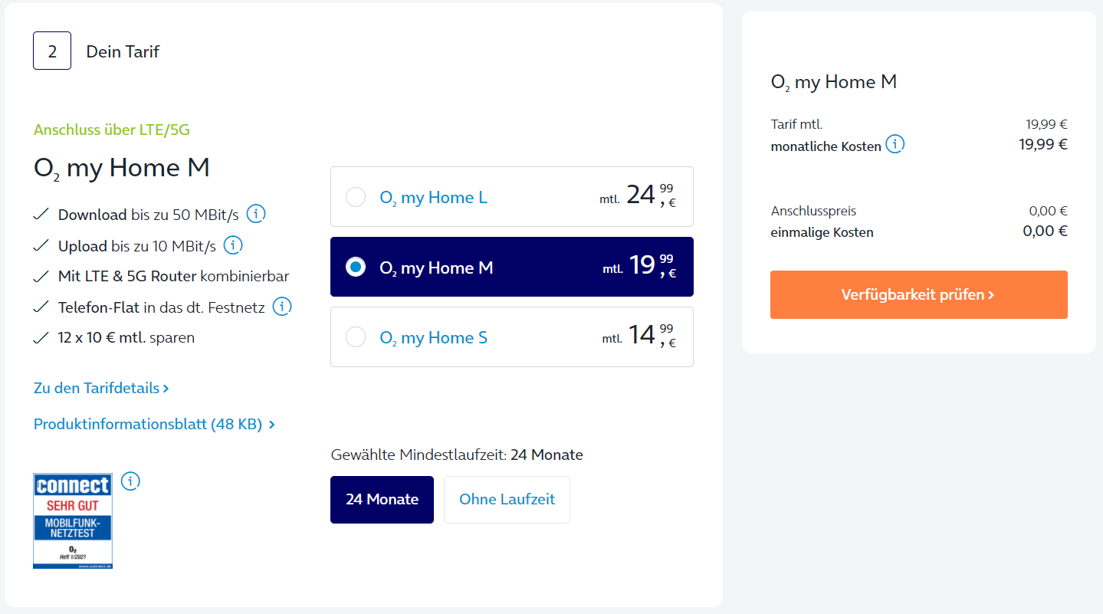Click the O2 my Home S price
1103x614 pixels.
(638, 337)
